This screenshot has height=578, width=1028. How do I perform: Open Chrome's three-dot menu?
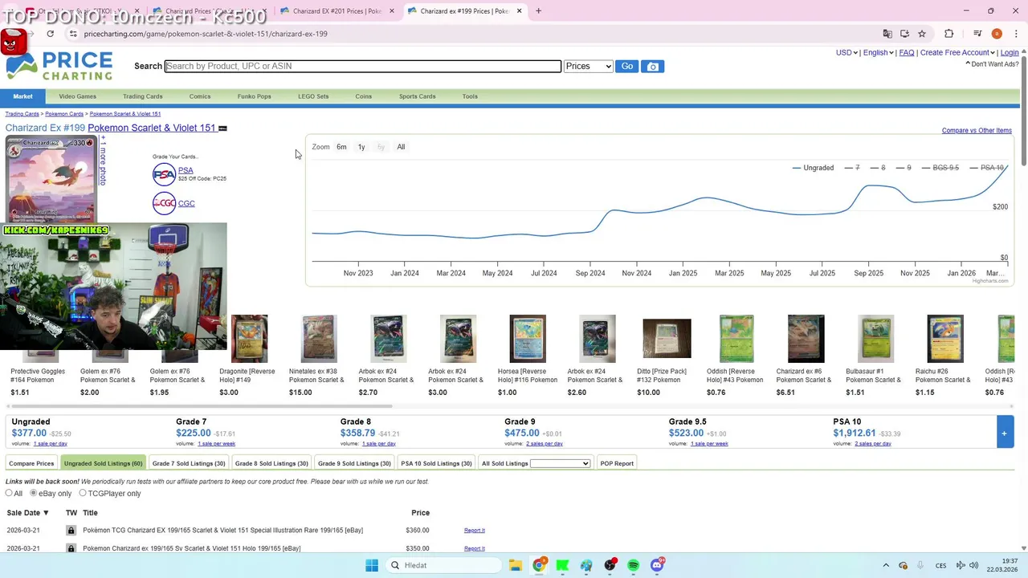tap(1016, 34)
